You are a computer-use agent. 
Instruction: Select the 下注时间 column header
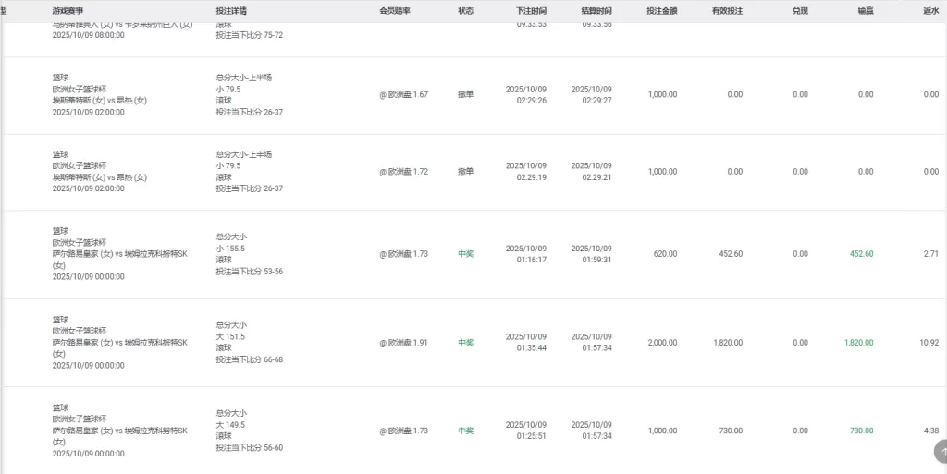(531, 11)
